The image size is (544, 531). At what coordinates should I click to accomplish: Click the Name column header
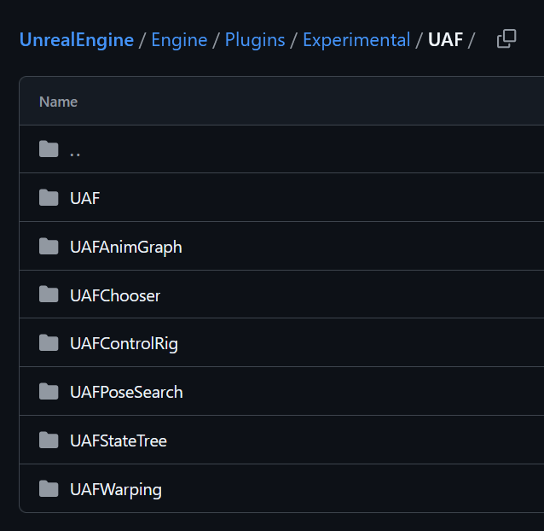click(58, 102)
